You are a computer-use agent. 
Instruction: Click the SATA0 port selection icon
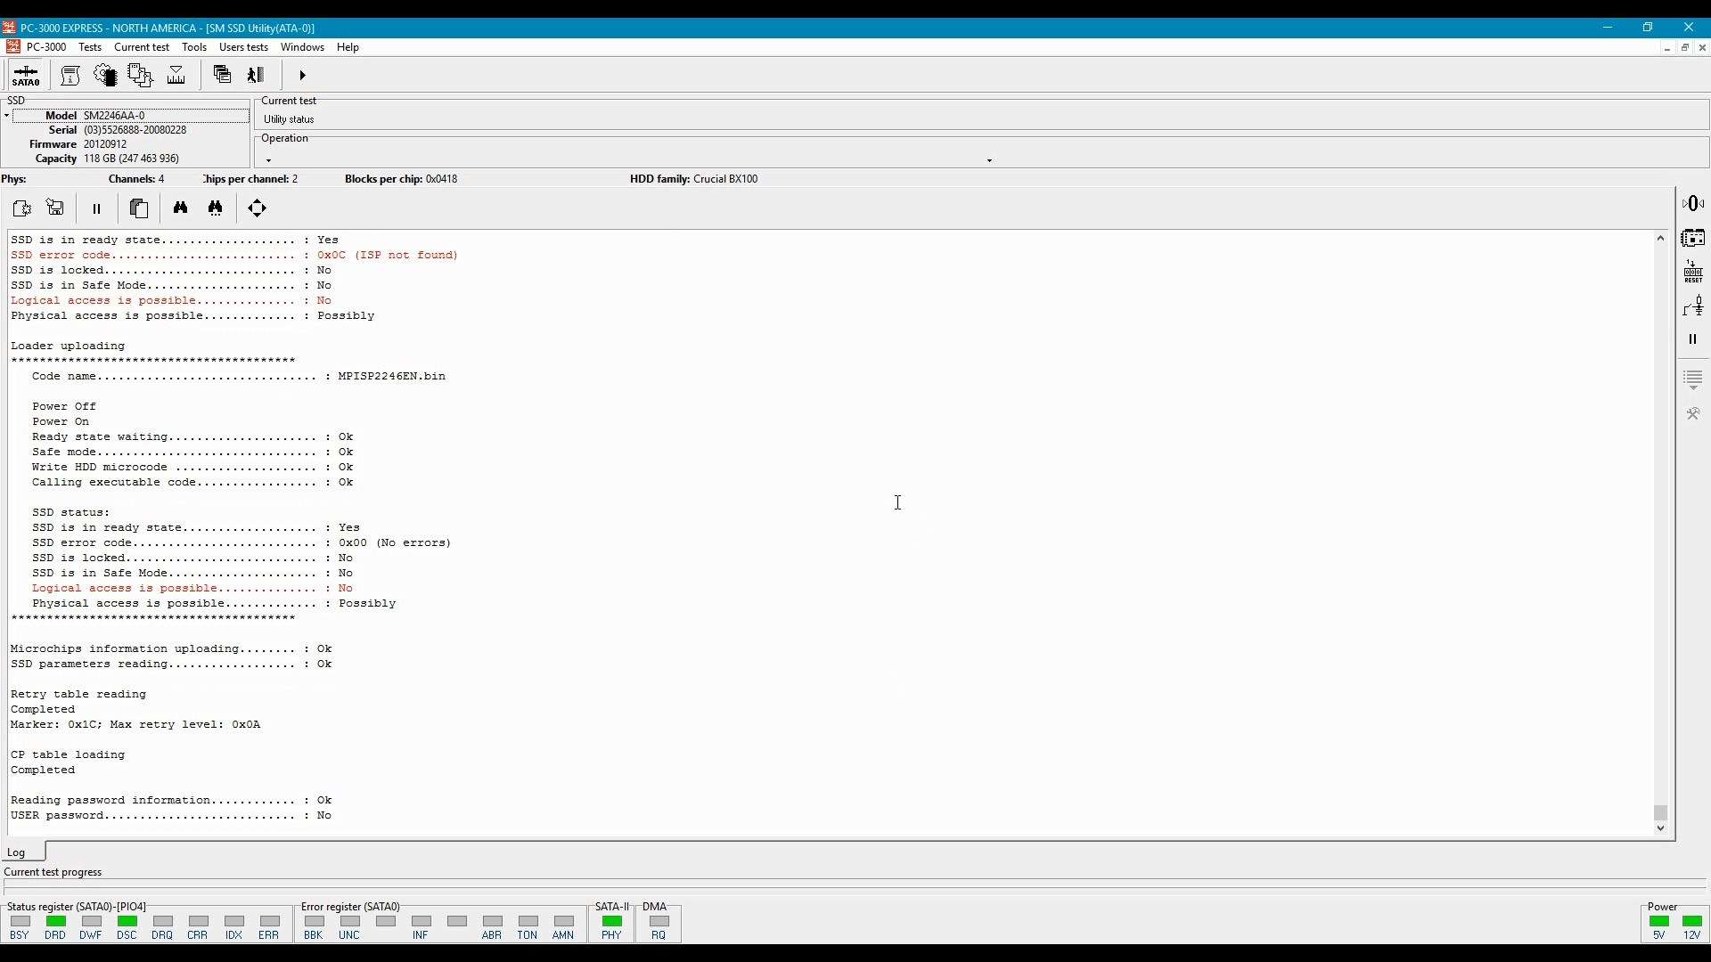(26, 76)
